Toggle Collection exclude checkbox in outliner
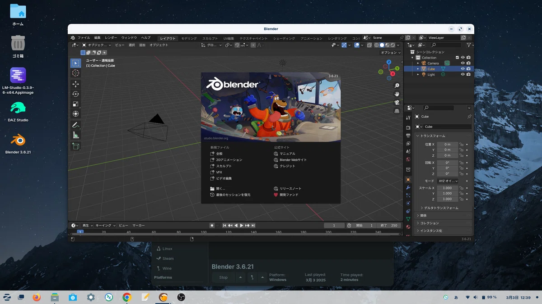 click(x=457, y=58)
